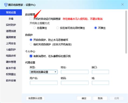The image size is (128, 103).
Task: Click the 代理设置 section heading
Action: pyautogui.click(x=30, y=63)
